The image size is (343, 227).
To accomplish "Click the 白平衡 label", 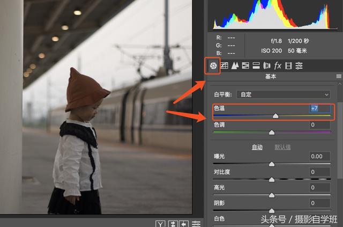I will tap(223, 94).
